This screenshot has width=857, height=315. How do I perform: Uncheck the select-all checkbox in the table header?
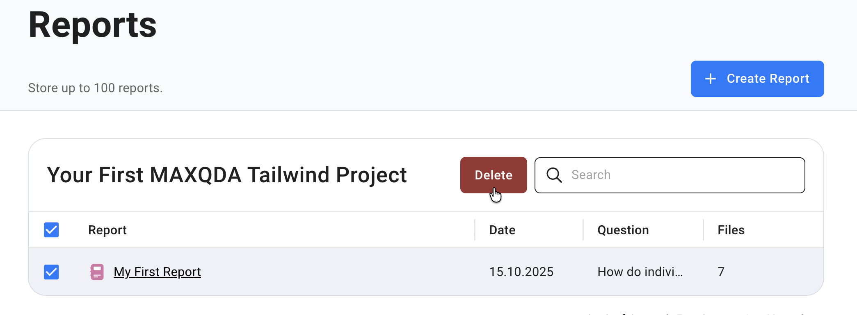click(51, 230)
